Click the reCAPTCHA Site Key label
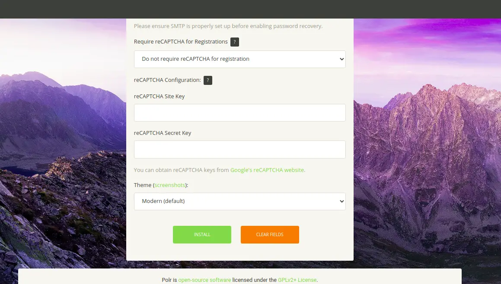501x284 pixels. click(x=159, y=97)
